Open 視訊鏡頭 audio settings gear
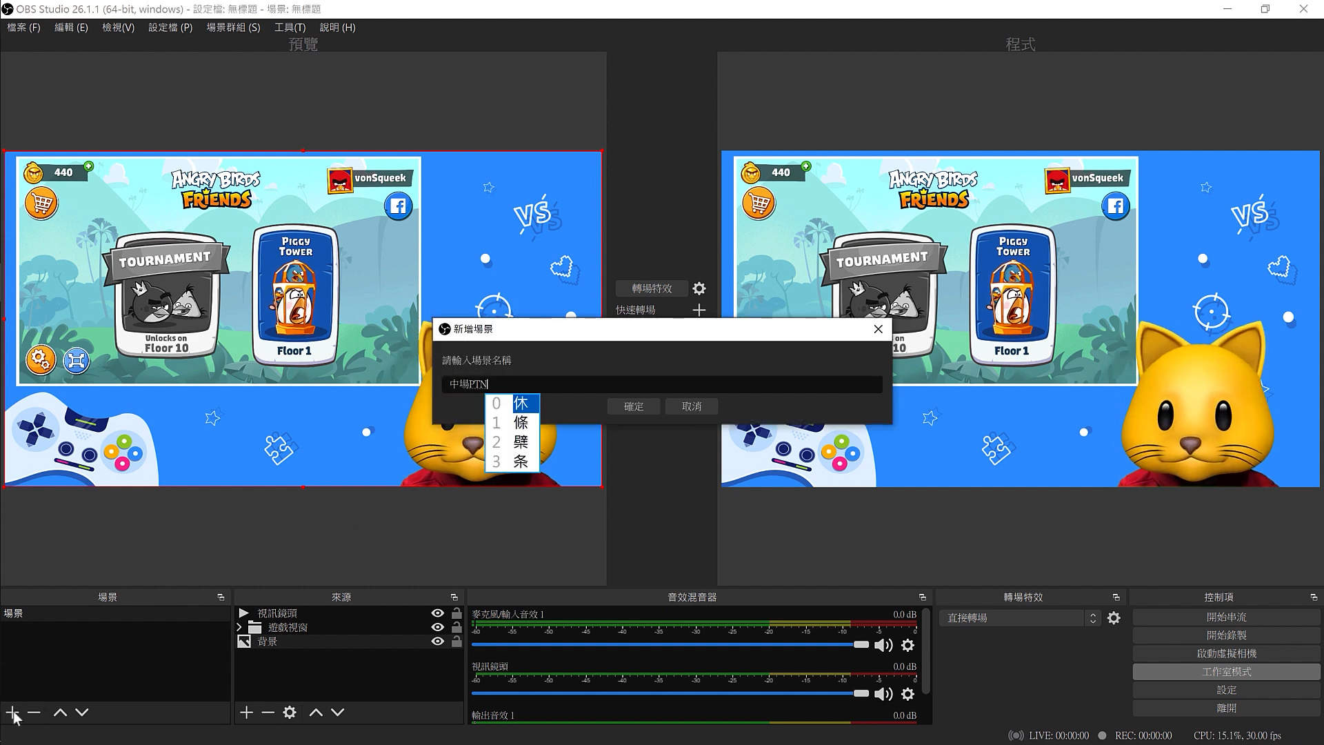1324x745 pixels. (907, 694)
